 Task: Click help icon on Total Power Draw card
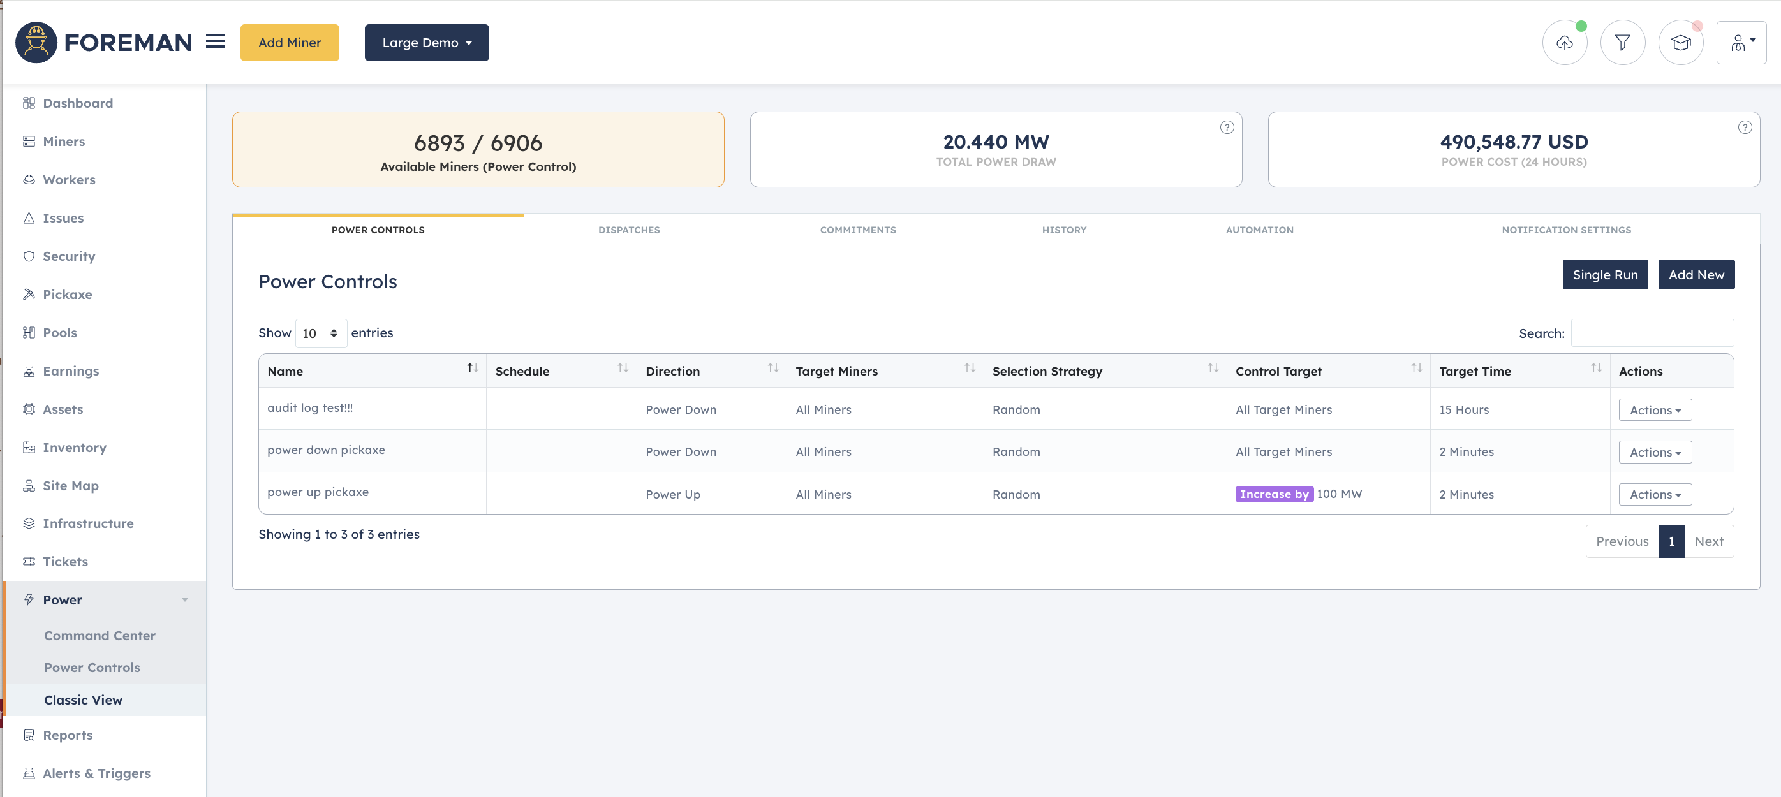[x=1227, y=127]
